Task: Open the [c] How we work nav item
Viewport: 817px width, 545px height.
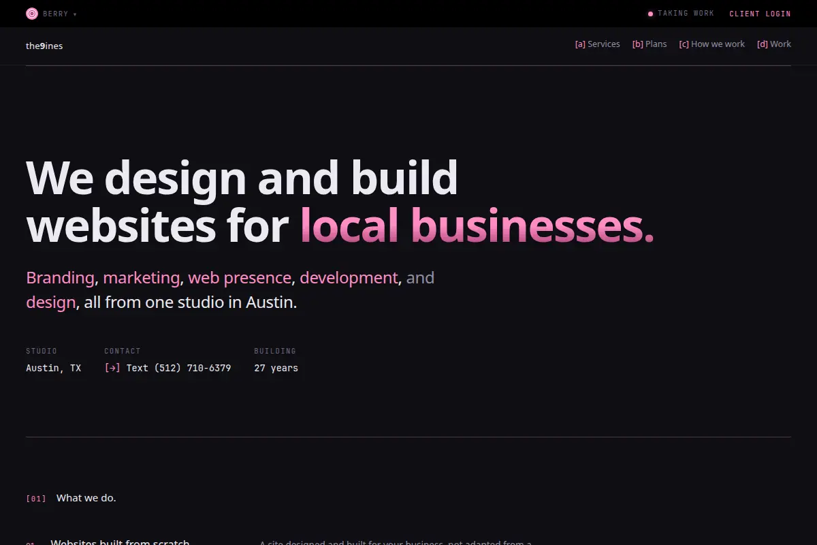Action: 711,44
